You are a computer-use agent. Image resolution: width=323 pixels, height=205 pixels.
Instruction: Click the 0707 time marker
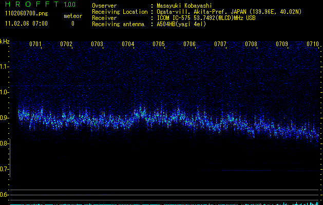pos(220,45)
